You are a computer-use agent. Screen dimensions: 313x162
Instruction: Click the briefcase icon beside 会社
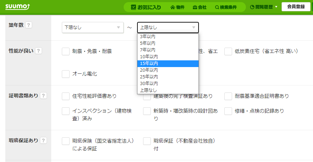(x=195, y=7)
